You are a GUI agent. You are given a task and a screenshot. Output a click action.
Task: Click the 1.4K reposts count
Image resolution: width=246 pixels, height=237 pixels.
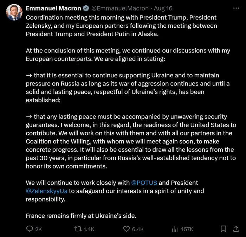[x=89, y=229]
